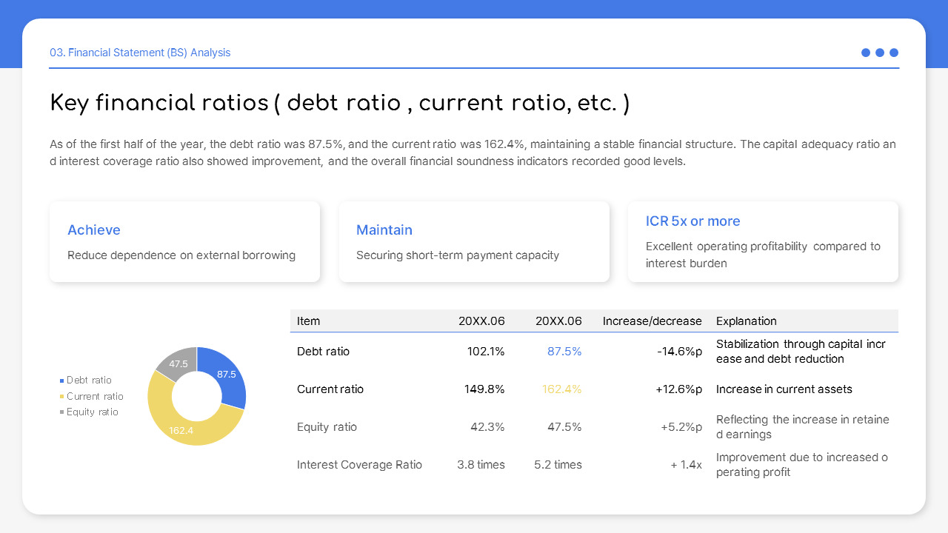Select the first 20XX.06 column header
Viewport: 948px width, 533px height.
tap(481, 321)
